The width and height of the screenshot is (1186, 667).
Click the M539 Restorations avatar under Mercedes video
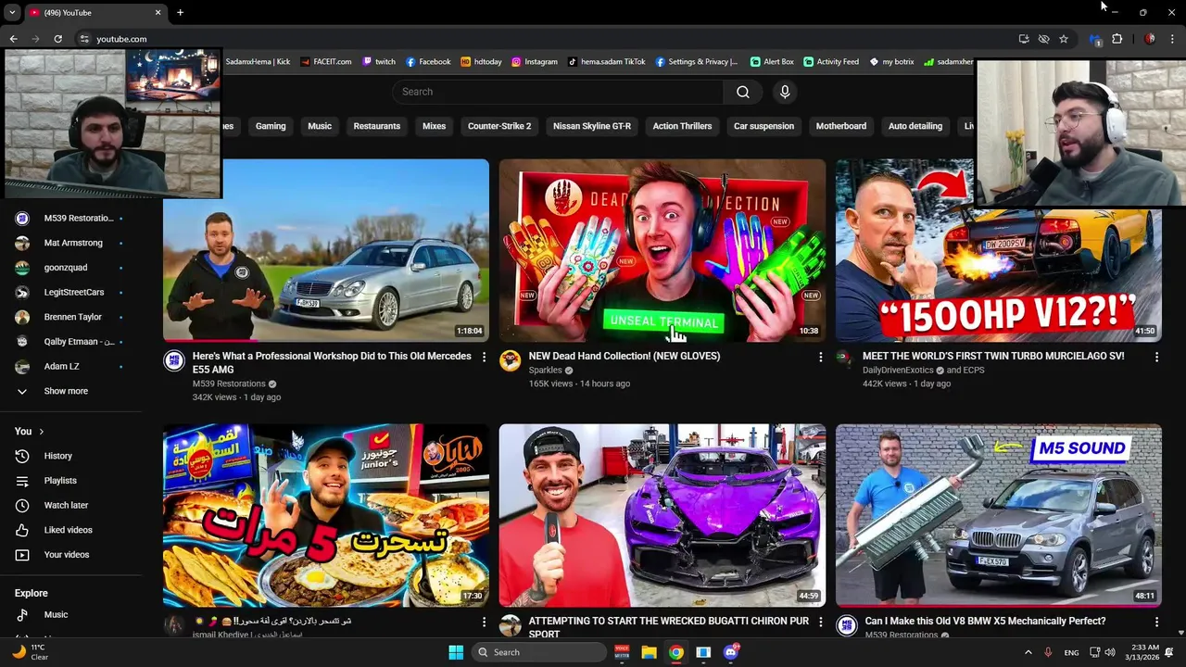tap(174, 360)
